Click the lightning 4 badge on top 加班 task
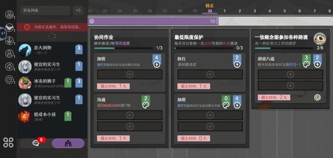The image size is (333, 158). tap(157, 61)
